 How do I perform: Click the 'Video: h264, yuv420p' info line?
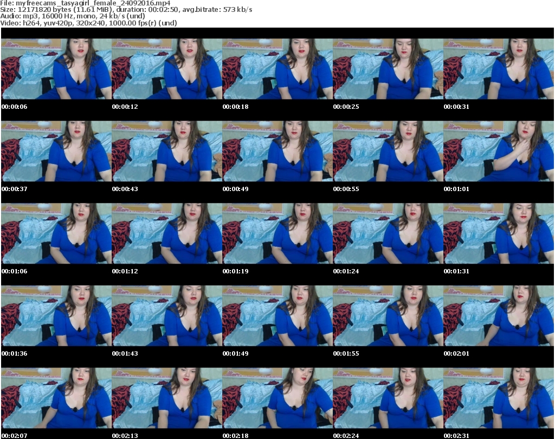click(88, 23)
